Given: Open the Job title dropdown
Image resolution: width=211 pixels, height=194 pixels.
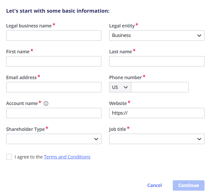Looking at the screenshot, I should point(156,139).
